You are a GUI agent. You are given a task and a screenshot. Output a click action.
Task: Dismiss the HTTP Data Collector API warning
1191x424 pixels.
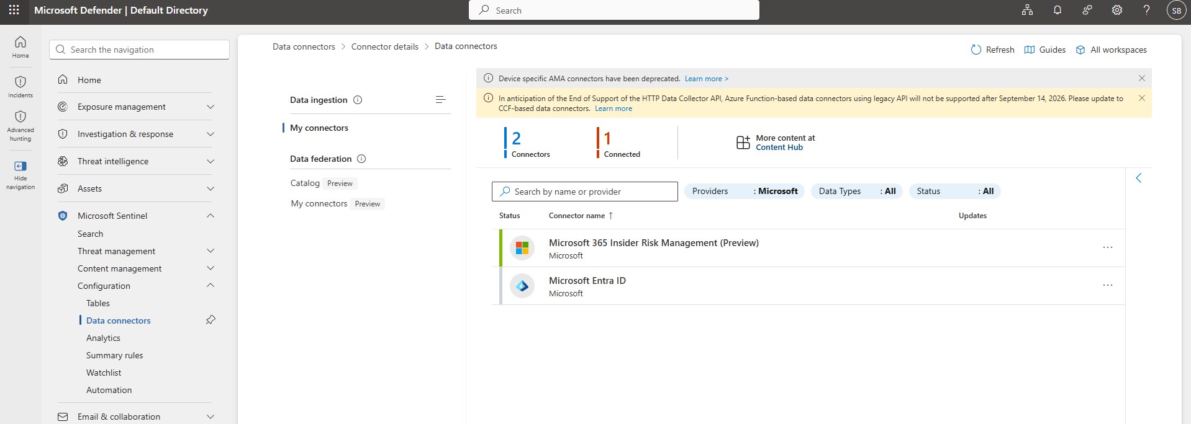point(1141,98)
